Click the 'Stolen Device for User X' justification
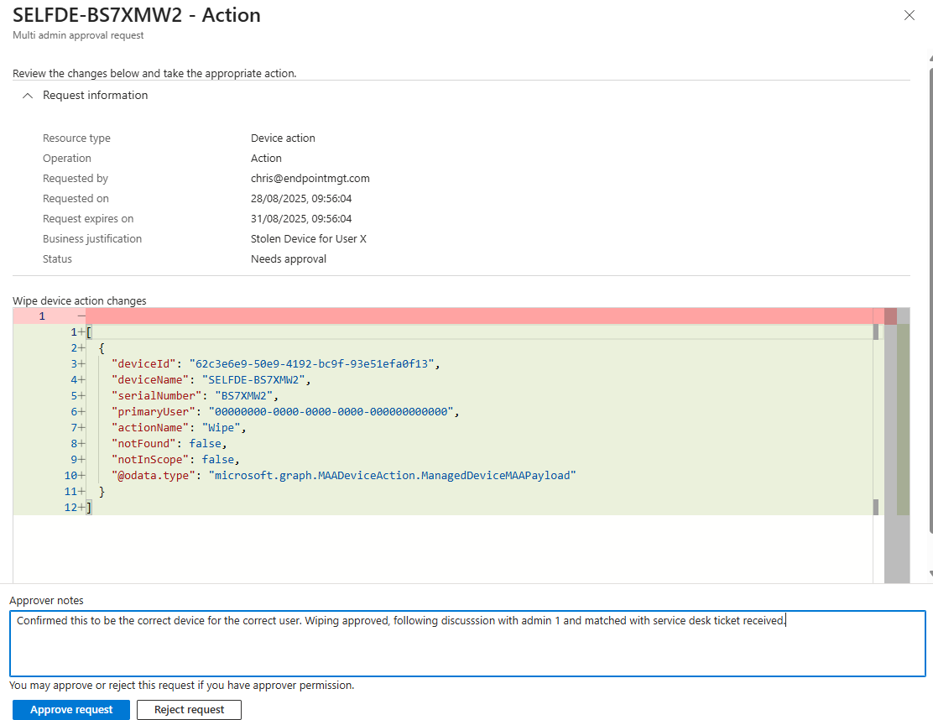933x720 pixels. 308,238
